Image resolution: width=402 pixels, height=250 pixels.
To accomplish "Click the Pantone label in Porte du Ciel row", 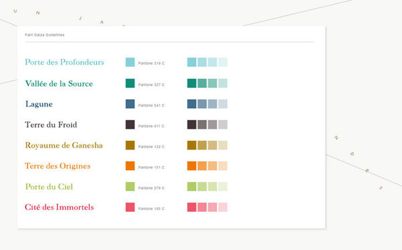I will coord(151,188).
